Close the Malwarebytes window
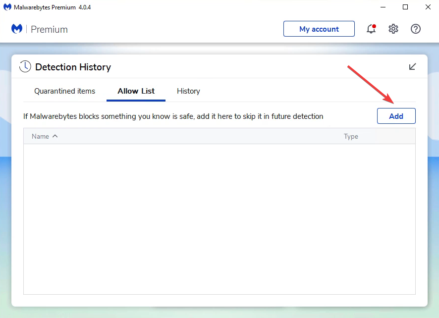439x318 pixels. [428, 7]
